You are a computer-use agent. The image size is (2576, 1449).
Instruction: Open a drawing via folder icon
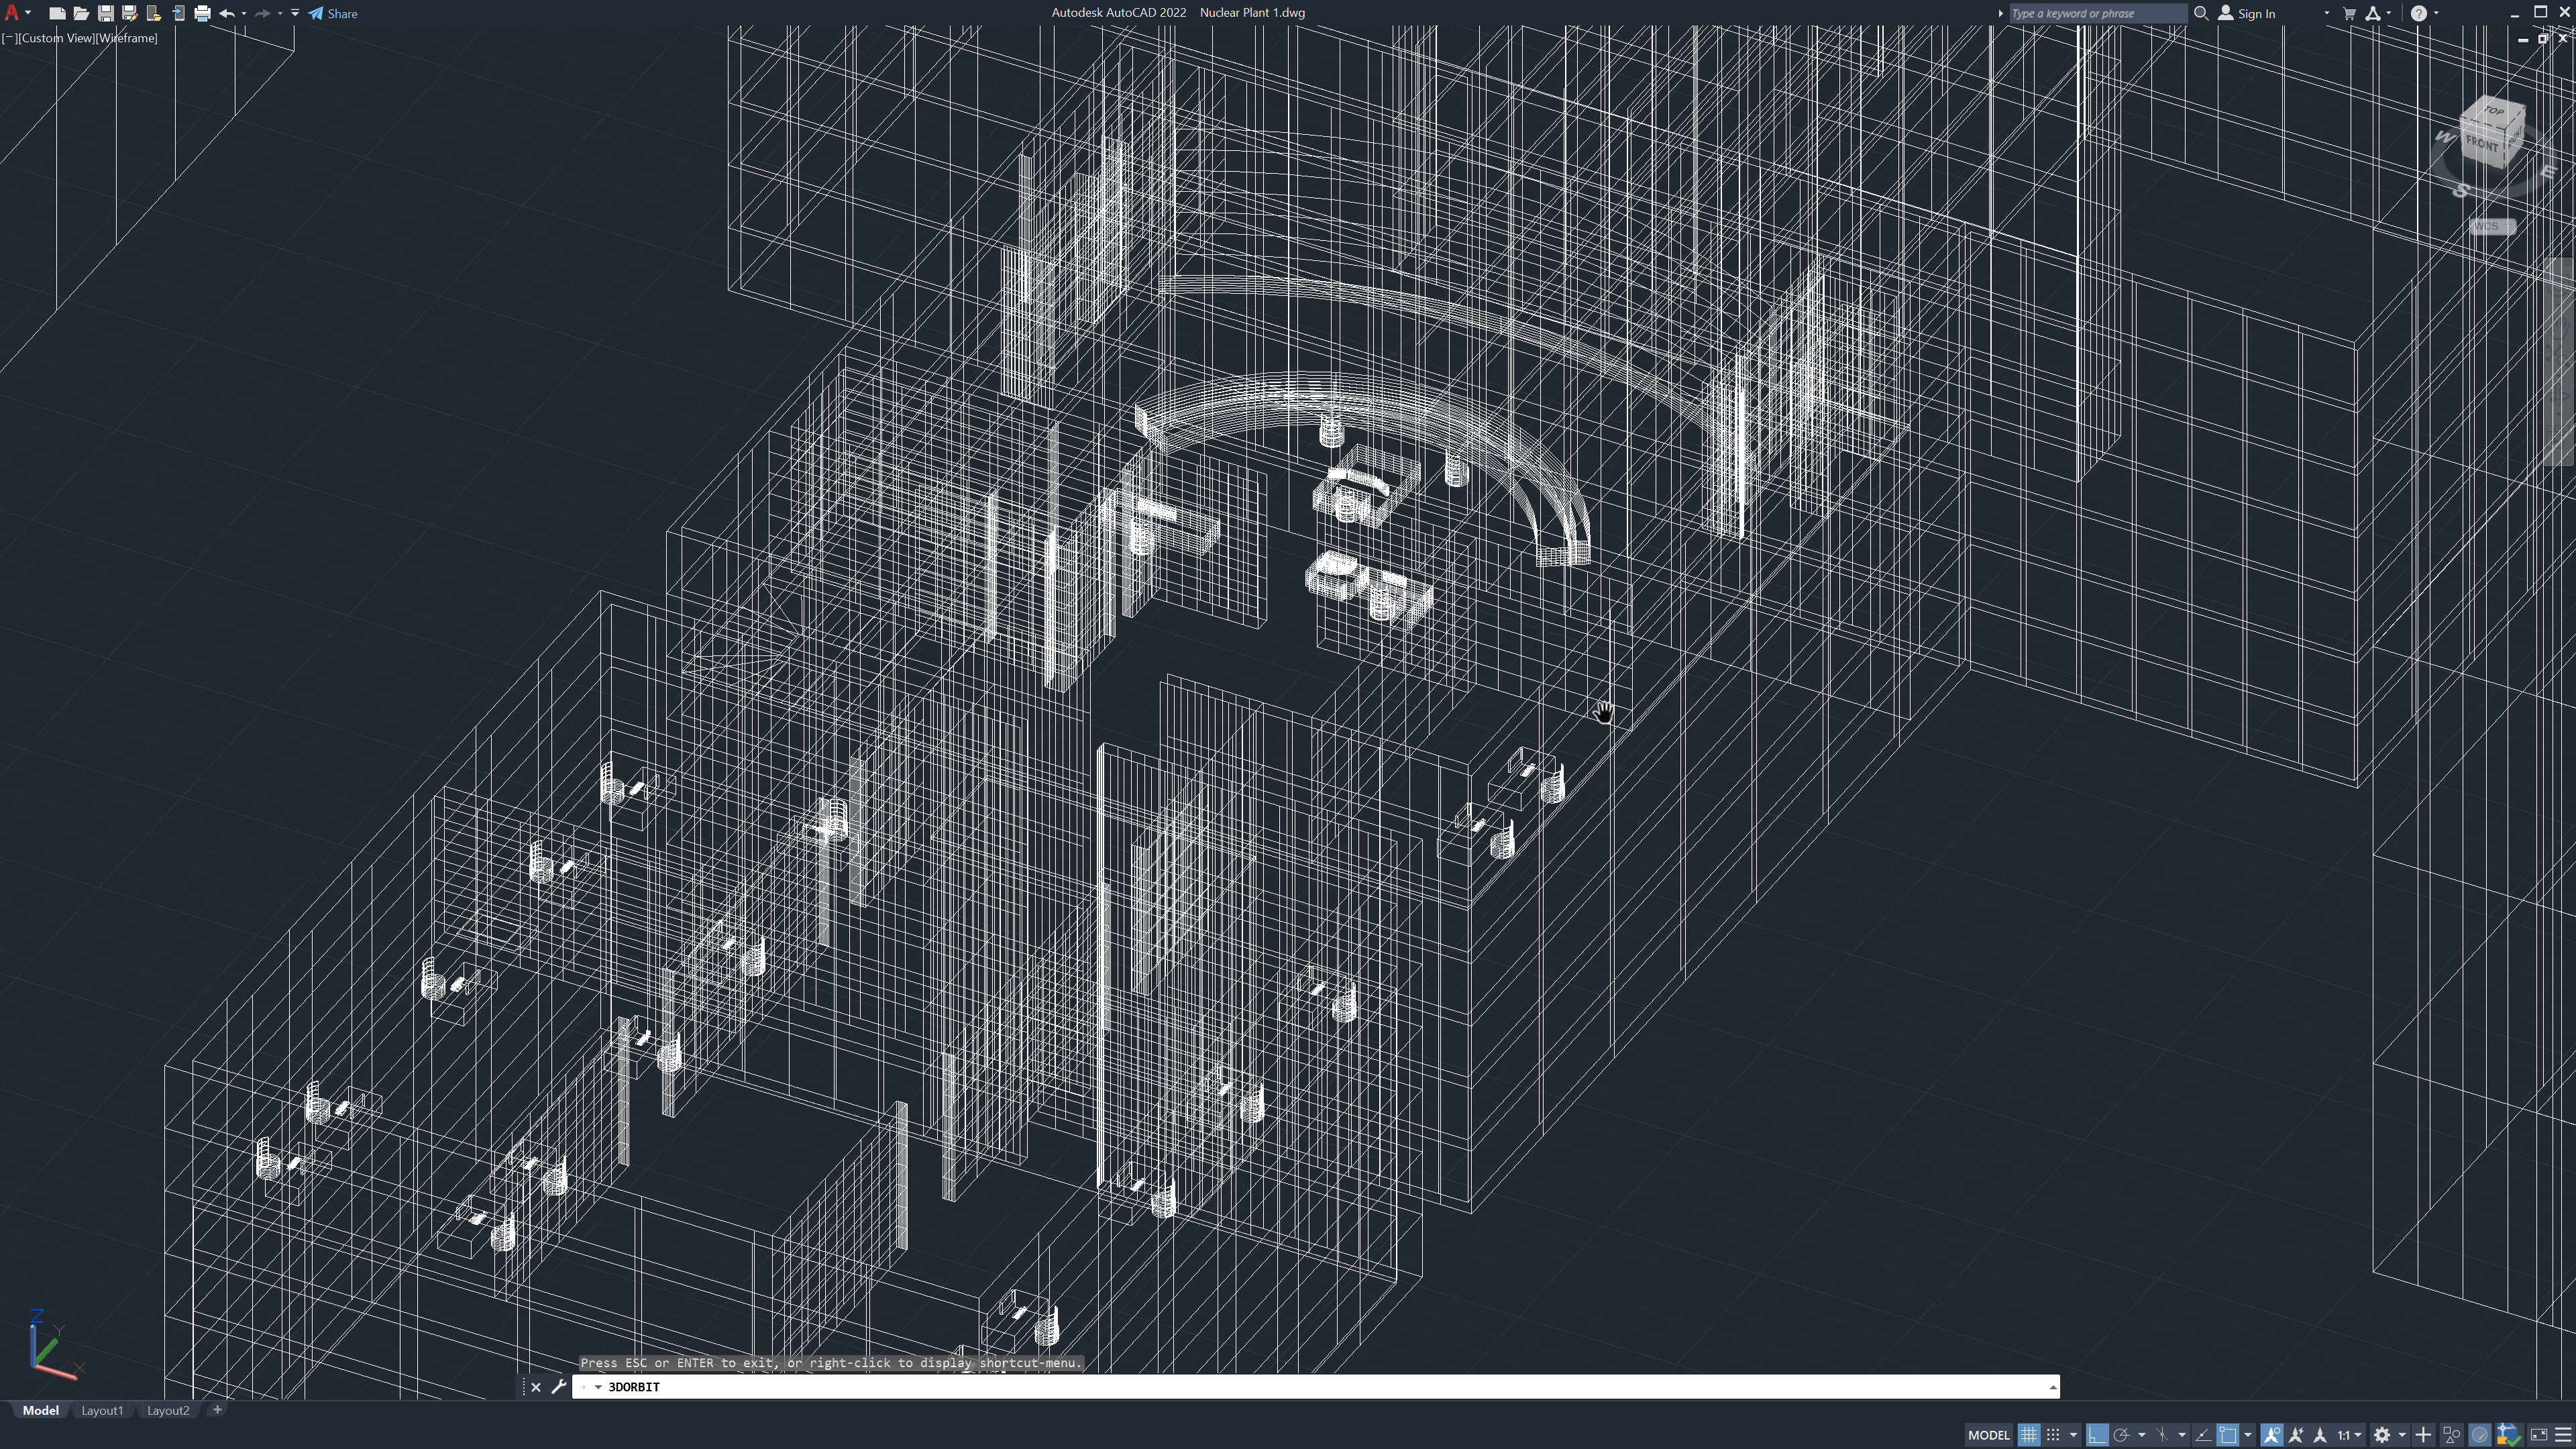pos(81,14)
